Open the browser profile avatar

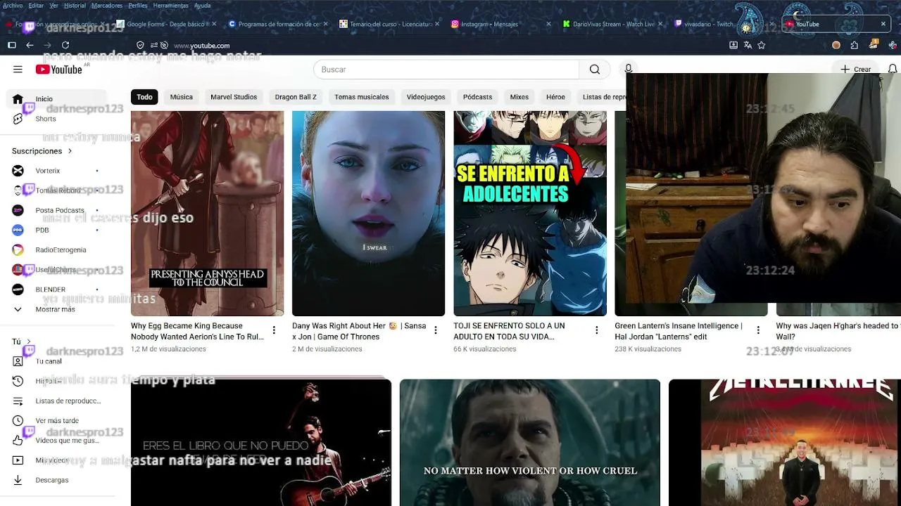(836, 45)
